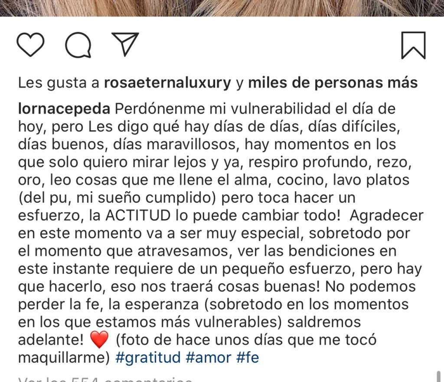Save the post with the bookmark icon
Image resolution: width=444 pixels, height=382 pixels.
[413, 45]
